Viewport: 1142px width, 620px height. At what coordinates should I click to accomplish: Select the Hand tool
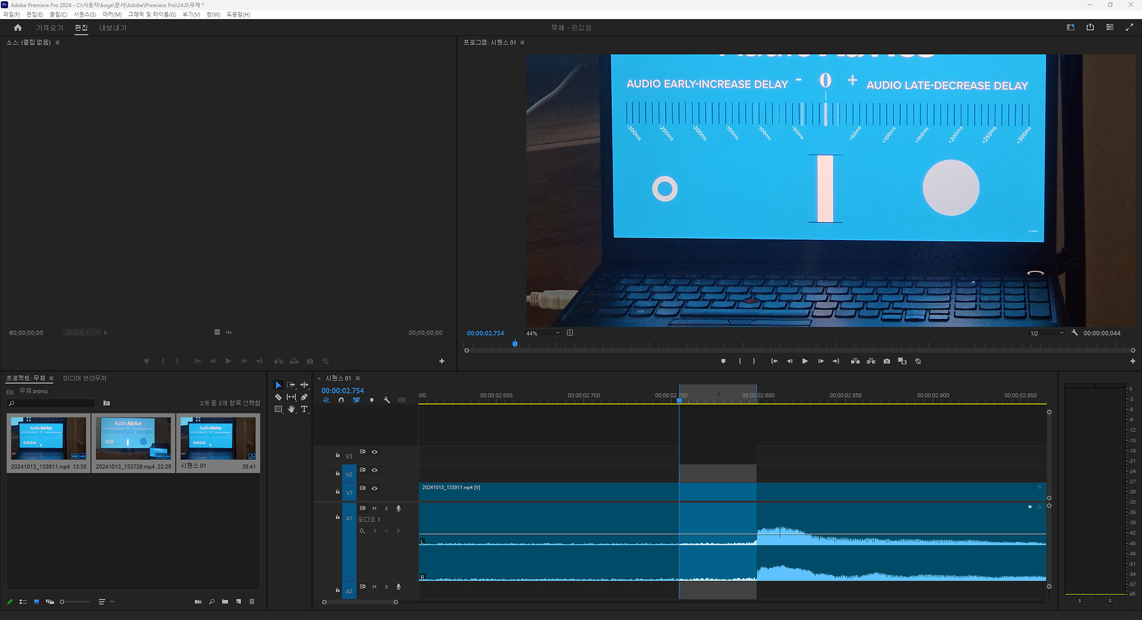click(x=291, y=409)
